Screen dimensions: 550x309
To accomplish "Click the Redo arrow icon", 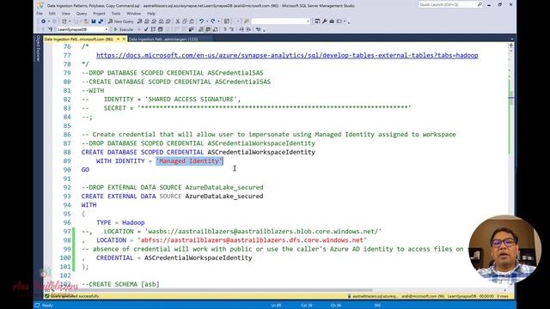I will click(212, 21).
